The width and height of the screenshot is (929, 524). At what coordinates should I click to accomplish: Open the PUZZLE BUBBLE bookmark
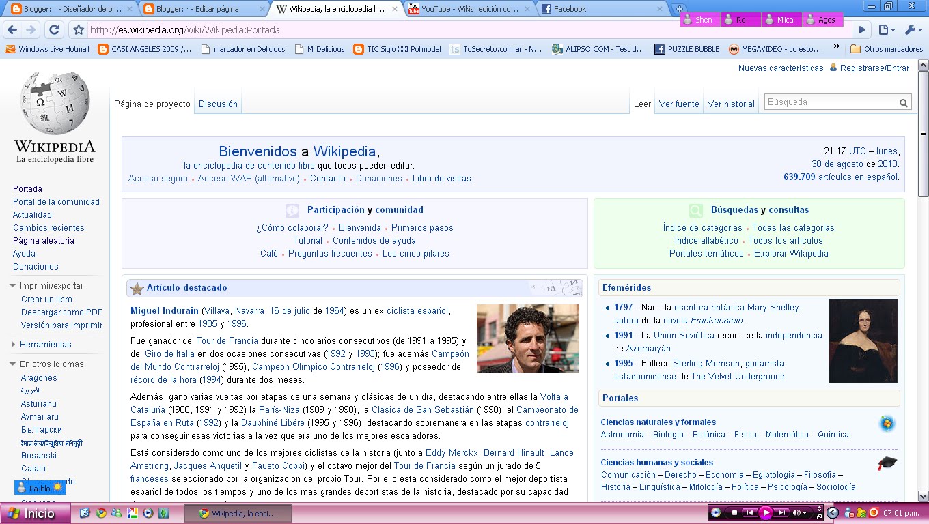(687, 49)
